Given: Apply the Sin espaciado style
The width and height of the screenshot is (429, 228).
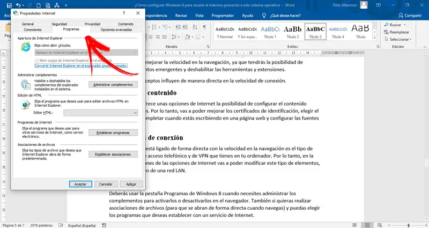Looking at the screenshot, I should point(247,32).
